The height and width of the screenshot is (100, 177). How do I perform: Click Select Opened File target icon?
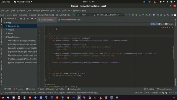pos(21,19)
